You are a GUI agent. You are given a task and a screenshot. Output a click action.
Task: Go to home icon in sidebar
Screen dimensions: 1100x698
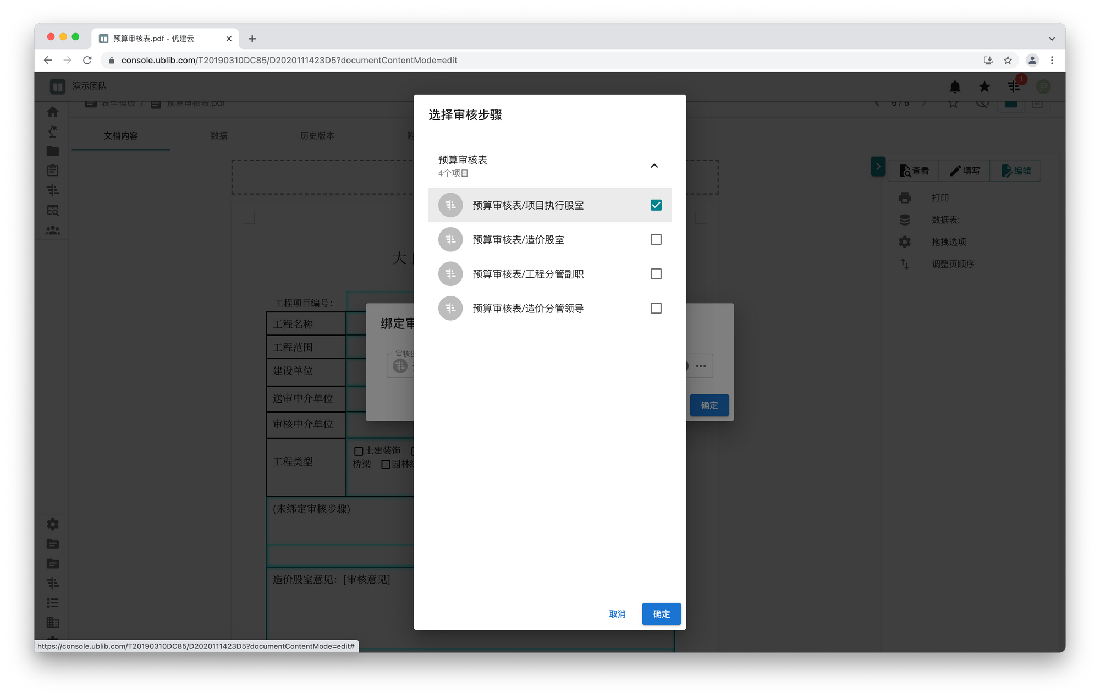[53, 112]
